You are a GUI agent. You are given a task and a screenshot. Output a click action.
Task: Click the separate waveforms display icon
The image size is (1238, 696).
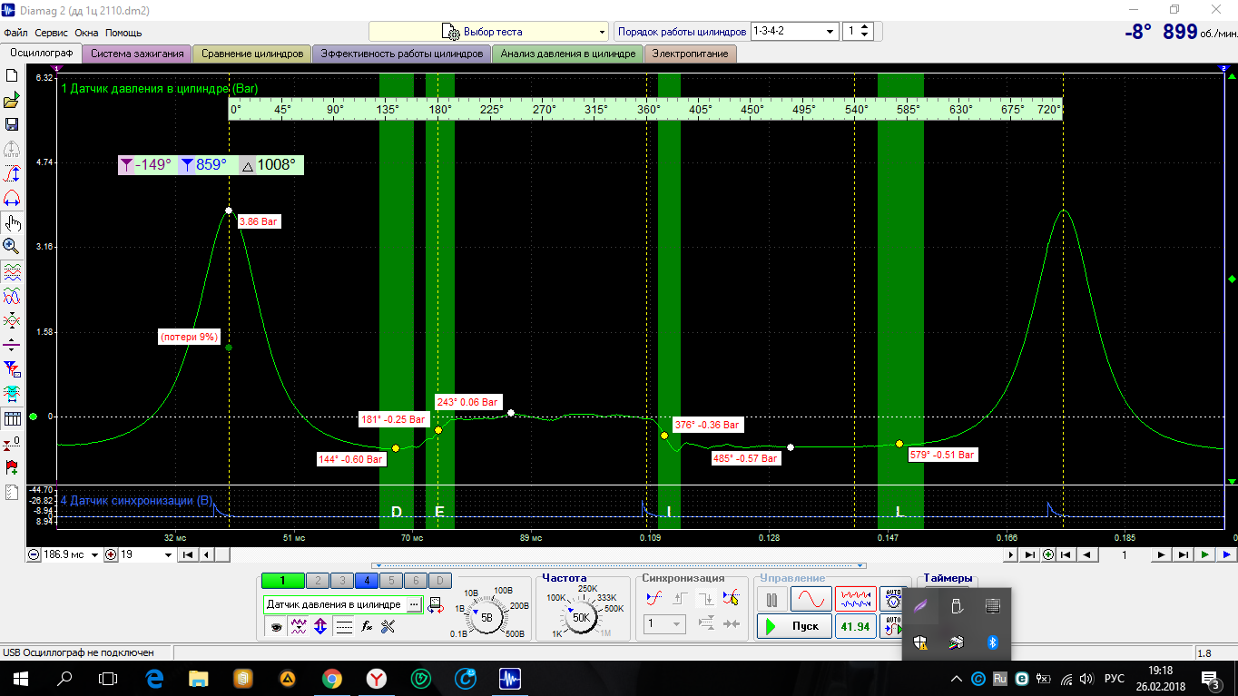[x=12, y=271]
